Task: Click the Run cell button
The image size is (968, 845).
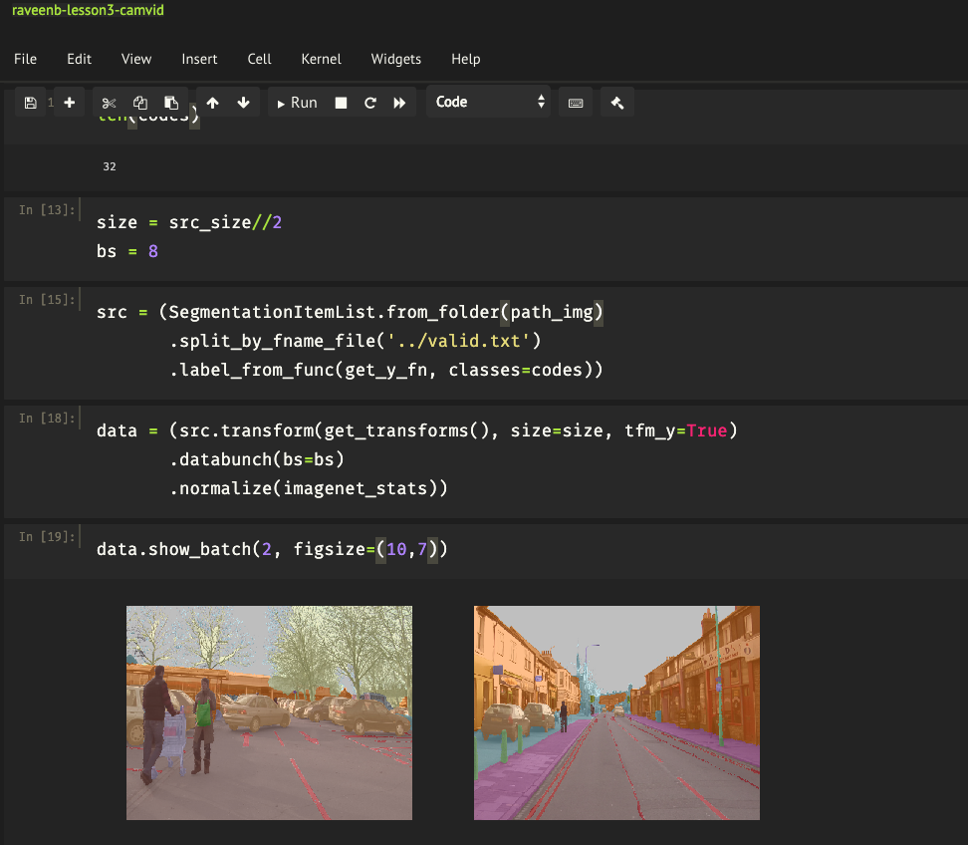Action: point(297,103)
